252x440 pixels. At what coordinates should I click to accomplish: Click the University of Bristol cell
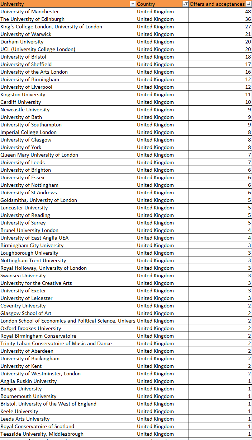coord(68,57)
